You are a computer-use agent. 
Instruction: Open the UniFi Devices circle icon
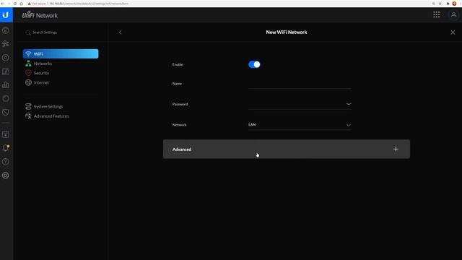point(5,58)
